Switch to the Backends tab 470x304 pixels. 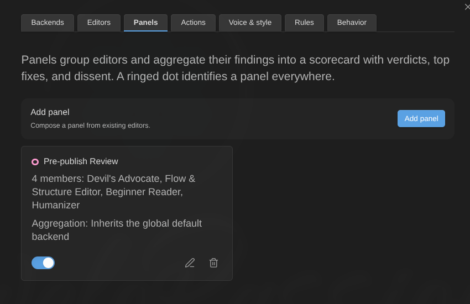pyautogui.click(x=48, y=23)
